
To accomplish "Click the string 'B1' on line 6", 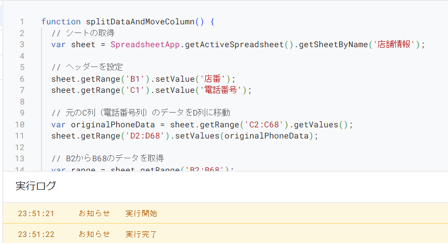I will [135, 79].
